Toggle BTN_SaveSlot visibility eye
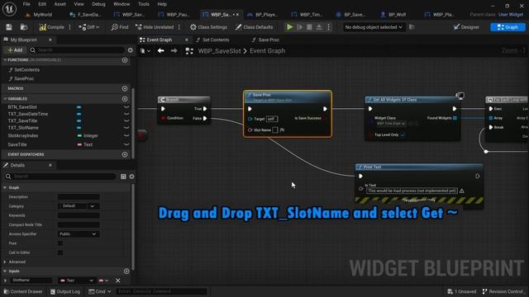This screenshot has height=297, width=529. pos(126,107)
